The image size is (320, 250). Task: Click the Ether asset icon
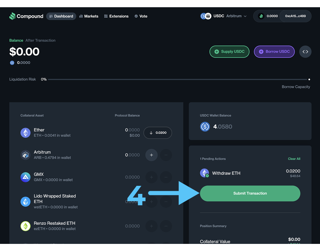click(x=26, y=133)
